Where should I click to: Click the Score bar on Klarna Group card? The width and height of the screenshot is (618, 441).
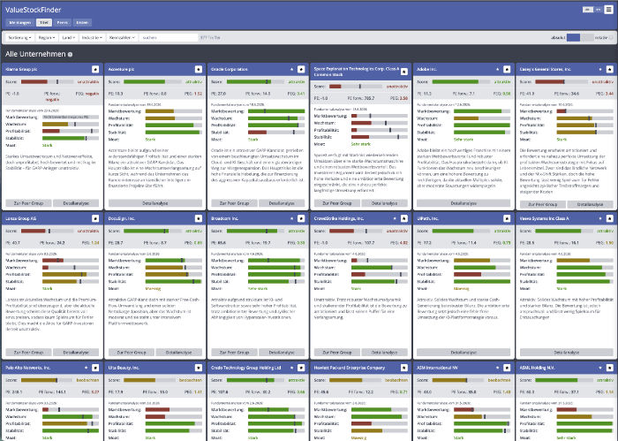(47, 81)
